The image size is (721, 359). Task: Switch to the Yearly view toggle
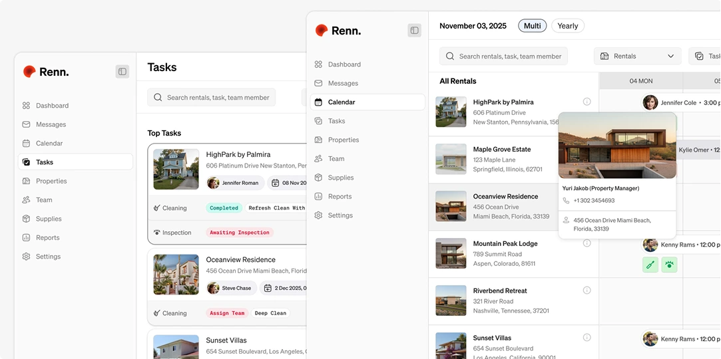[x=567, y=26]
